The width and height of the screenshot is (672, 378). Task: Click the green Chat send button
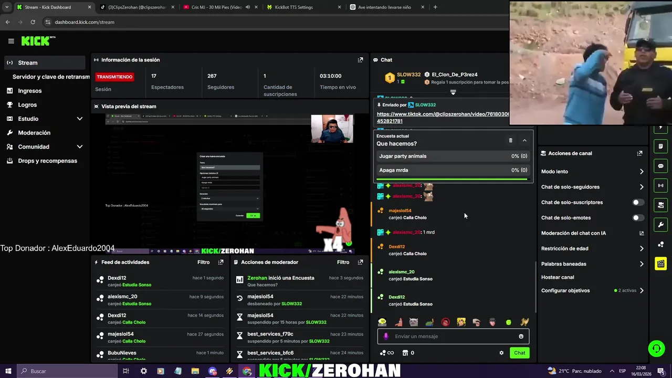[x=519, y=353]
